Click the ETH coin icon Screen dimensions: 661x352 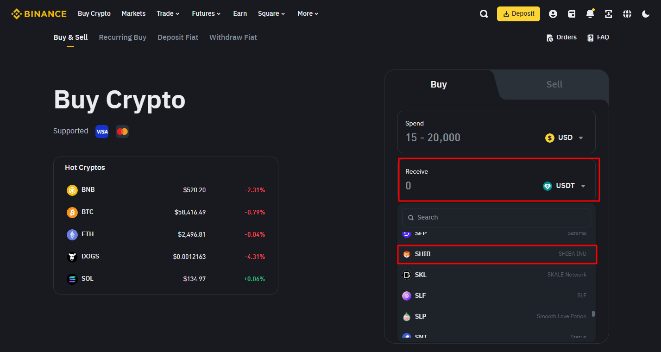pos(72,234)
